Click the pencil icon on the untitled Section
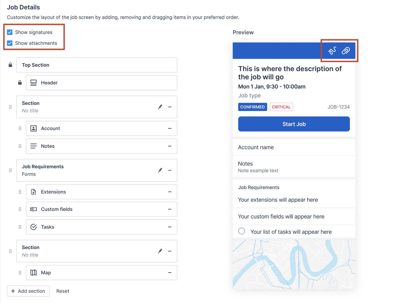 (x=160, y=107)
